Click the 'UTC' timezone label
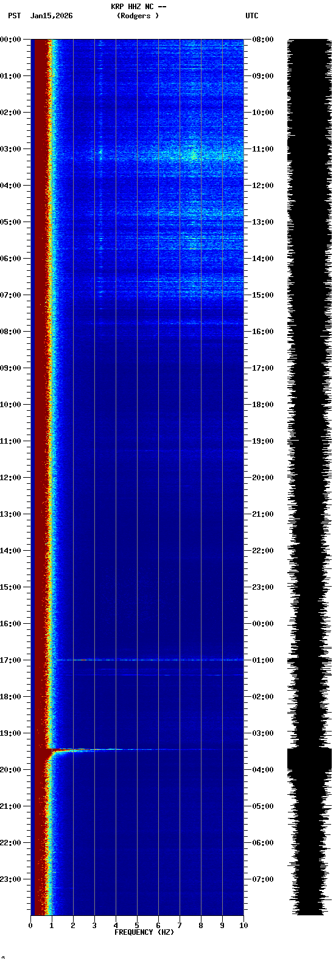Viewport: 336px width, 964px height. coord(252,16)
